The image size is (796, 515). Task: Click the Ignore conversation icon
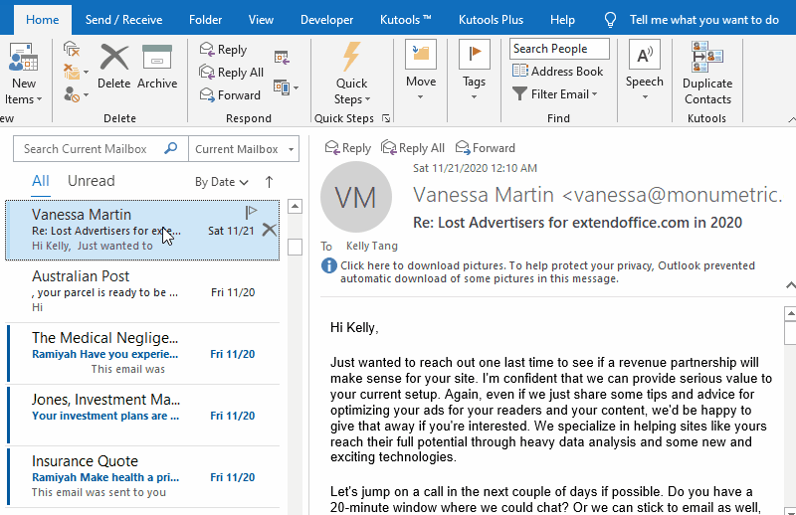pyautogui.click(x=72, y=49)
